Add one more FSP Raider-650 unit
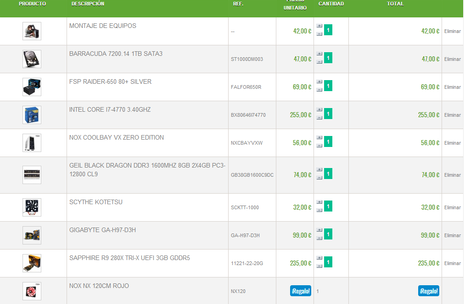 (319, 81)
